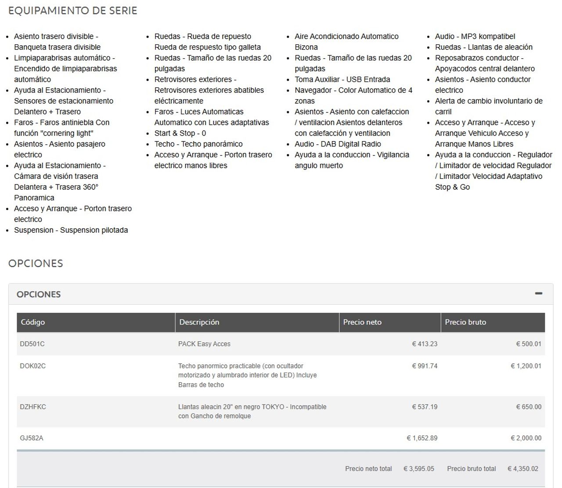Click the € 991.74 net price
562x488 pixels.
click(x=425, y=366)
